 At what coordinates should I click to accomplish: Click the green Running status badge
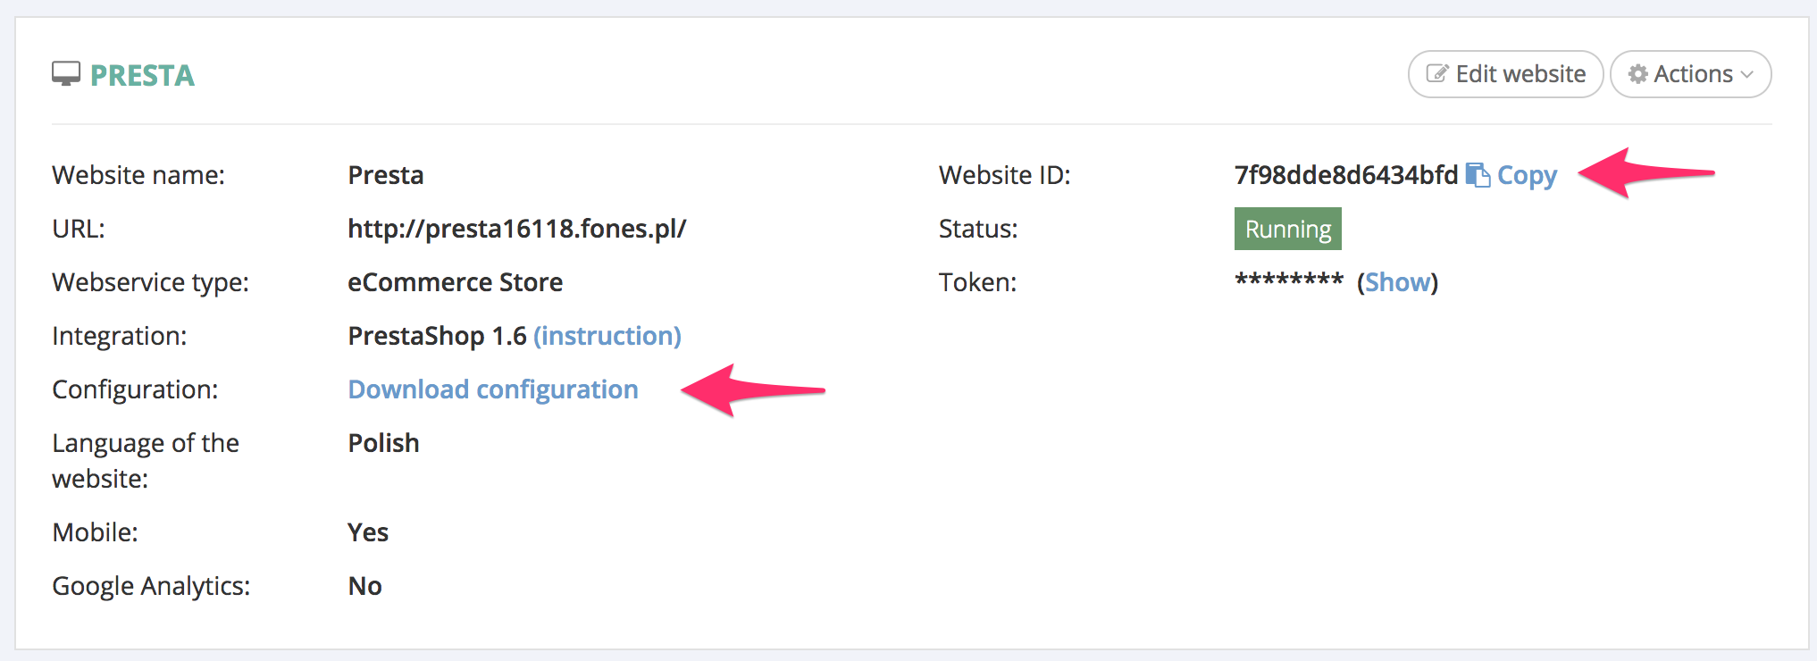point(1287,230)
